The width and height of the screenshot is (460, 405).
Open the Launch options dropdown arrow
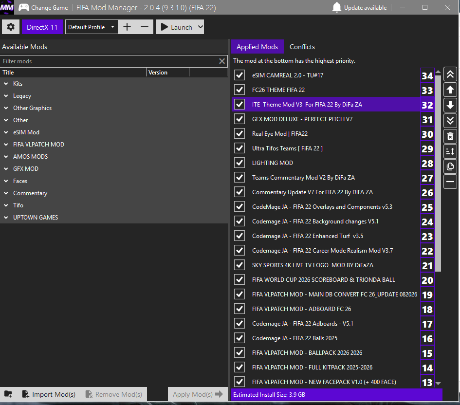point(200,27)
